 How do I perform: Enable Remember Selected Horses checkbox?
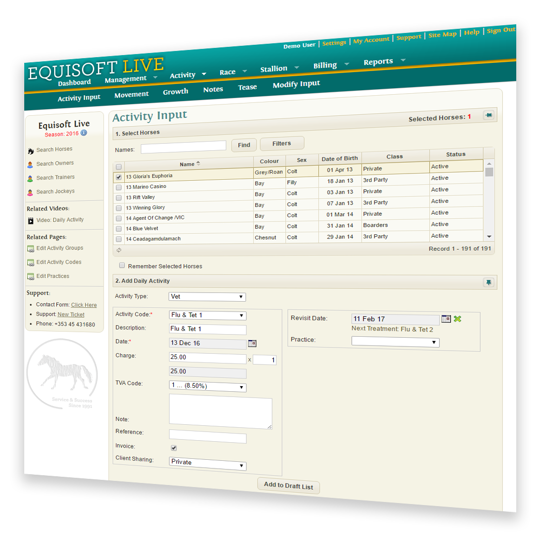point(122,265)
